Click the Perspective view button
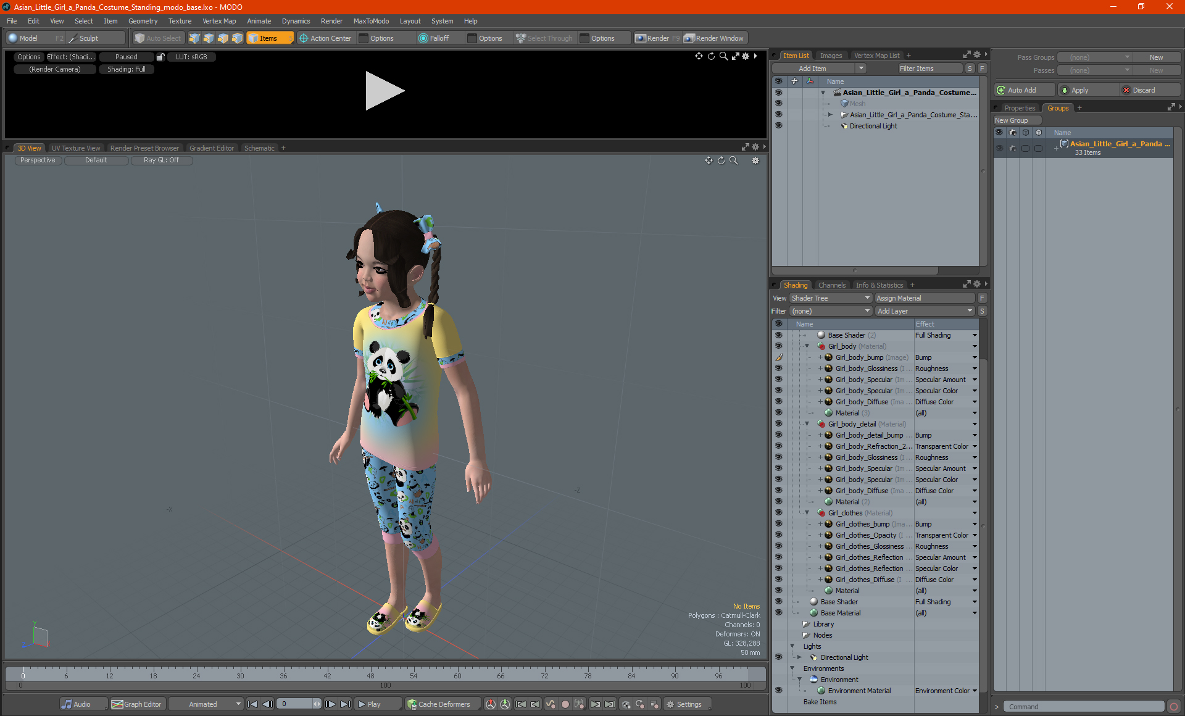This screenshot has width=1185, height=716. 38,160
